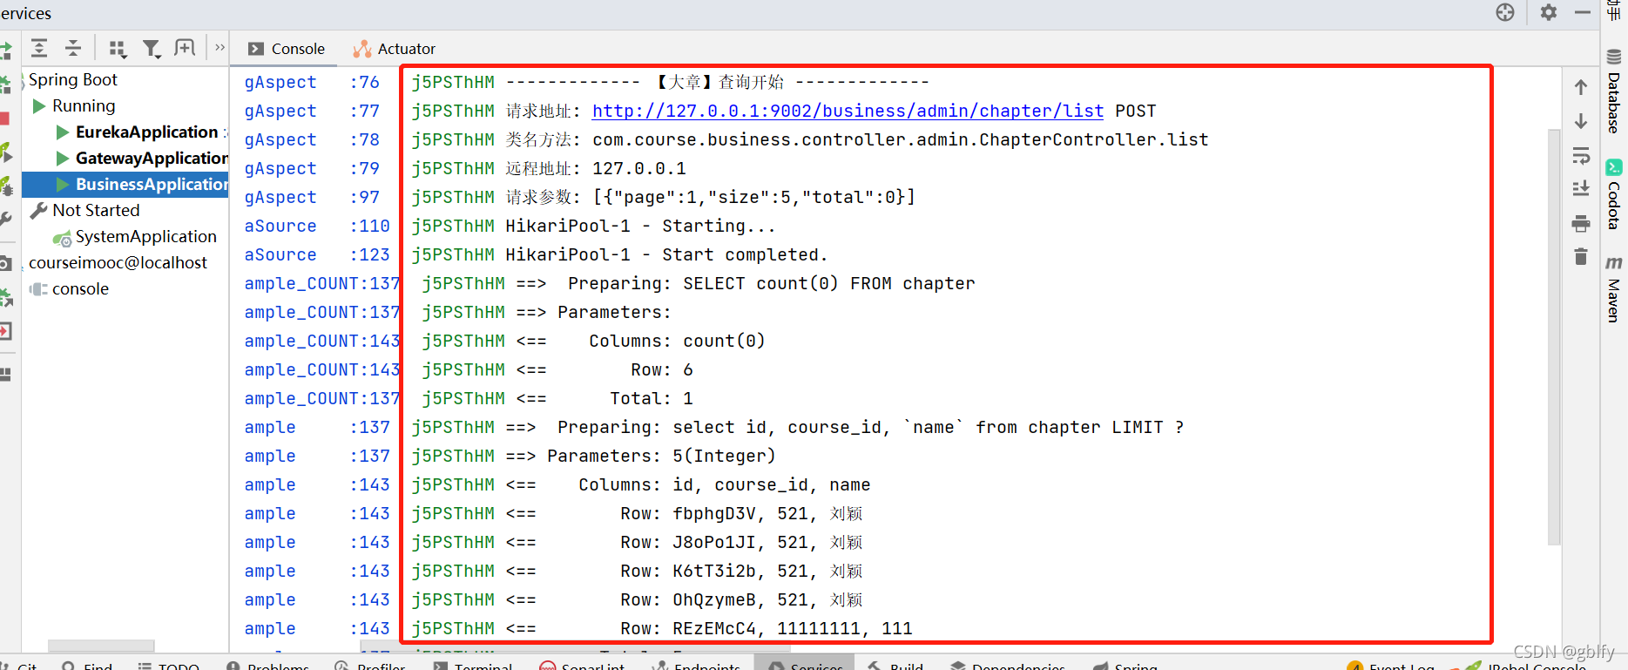This screenshot has height=670, width=1628.
Task: Click the services tree horizontal scrollbar
Action: [x=101, y=646]
